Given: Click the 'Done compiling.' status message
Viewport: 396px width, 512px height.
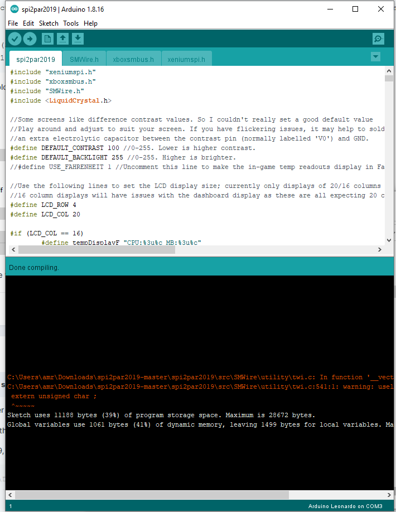Looking at the screenshot, I should [x=34, y=267].
